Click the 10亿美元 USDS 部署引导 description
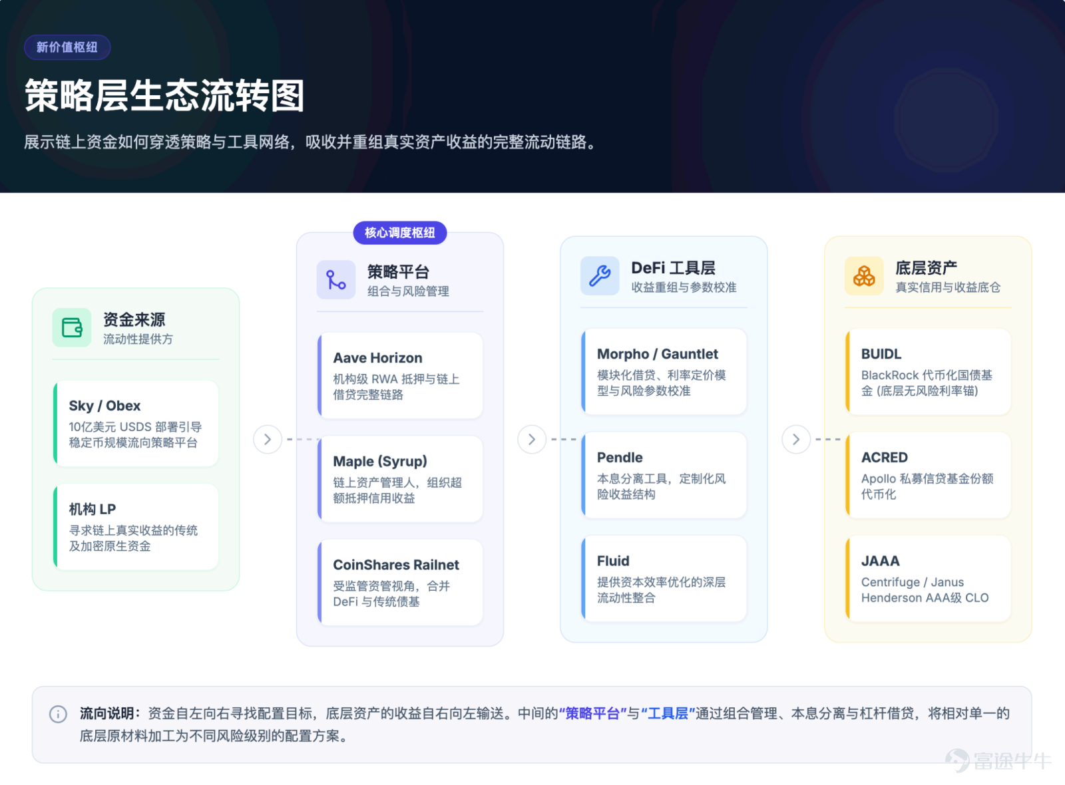Viewport: 1065px width, 785px height. click(x=135, y=434)
